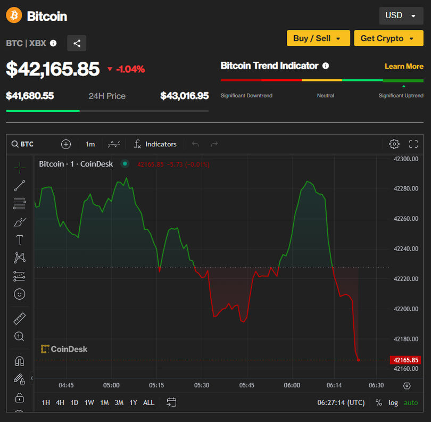
Task: Select the ruler measure tool
Action: point(20,319)
